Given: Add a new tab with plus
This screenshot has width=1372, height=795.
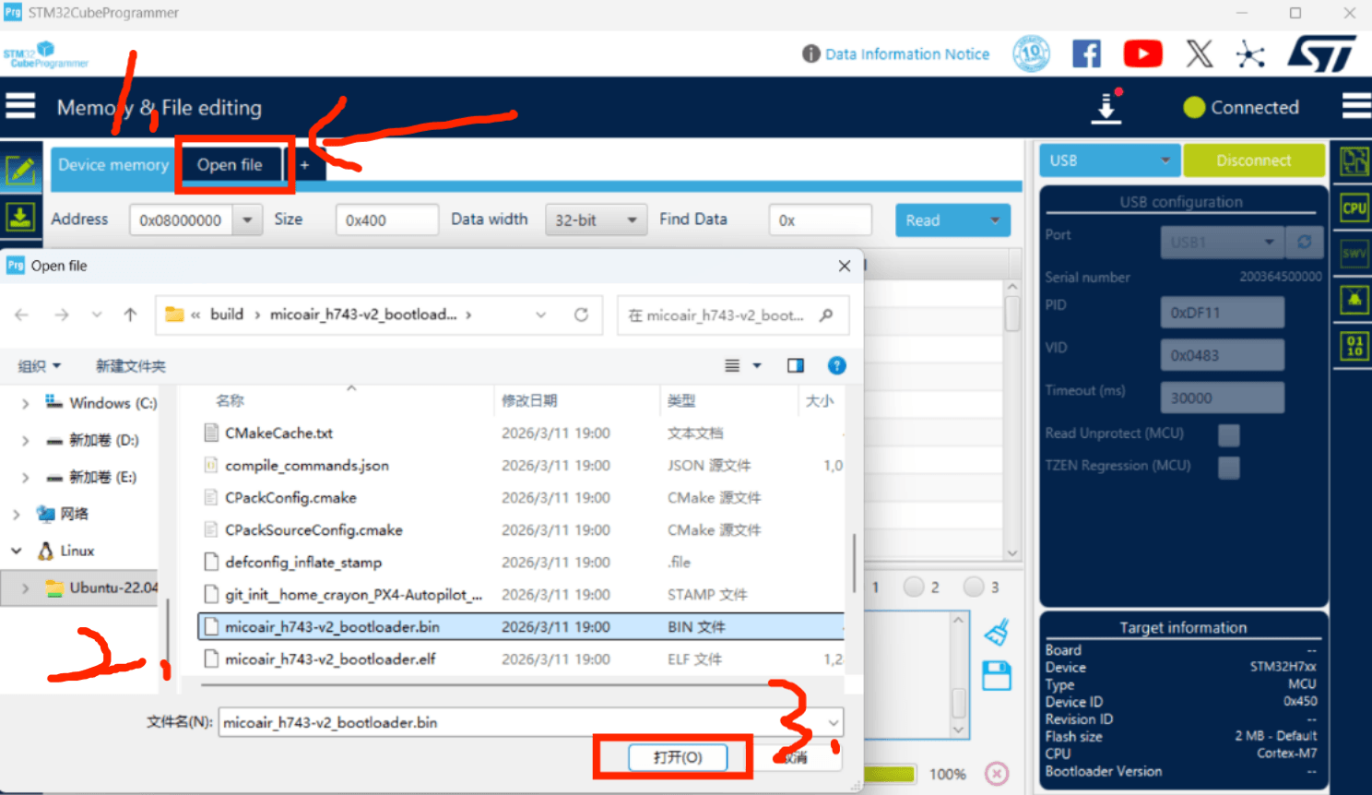Looking at the screenshot, I should 304,164.
